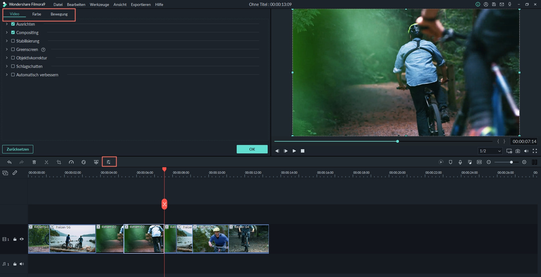Screen dimensions: 541x277
Task: Stop the preview playback
Action: (303, 151)
